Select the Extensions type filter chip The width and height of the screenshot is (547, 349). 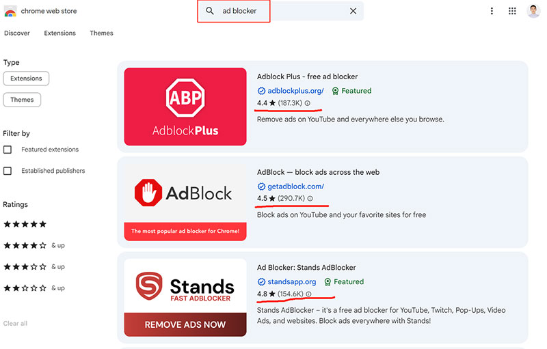click(x=26, y=79)
